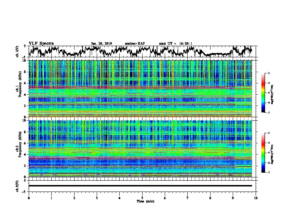Click the ch.2 spectrogram panel

coord(140,149)
